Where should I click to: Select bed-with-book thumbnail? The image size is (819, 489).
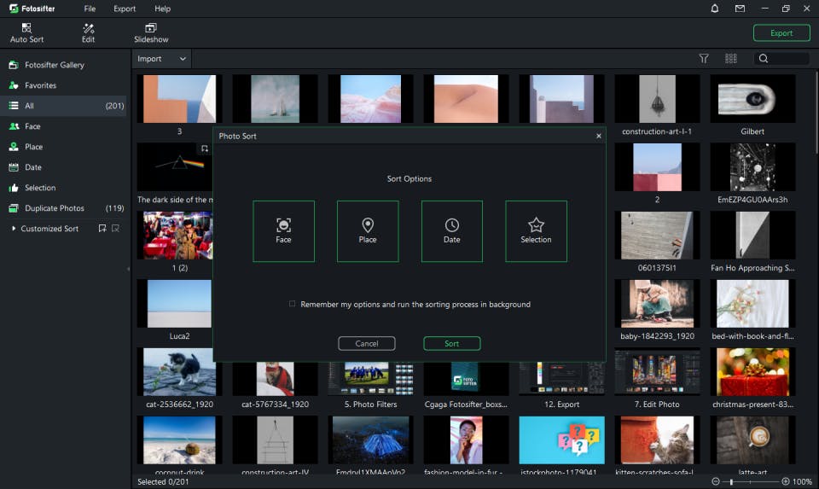pyautogui.click(x=752, y=304)
